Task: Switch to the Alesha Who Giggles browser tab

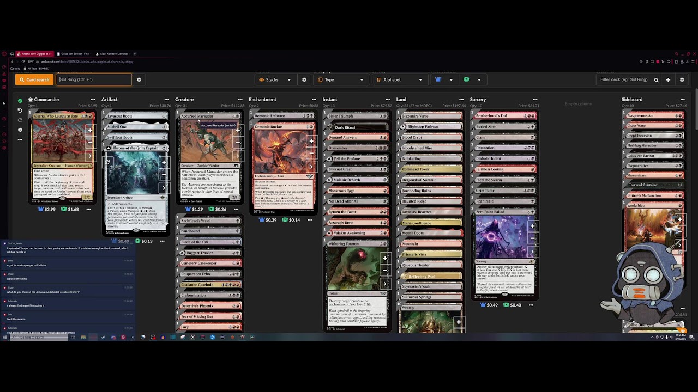Action: click(x=34, y=54)
